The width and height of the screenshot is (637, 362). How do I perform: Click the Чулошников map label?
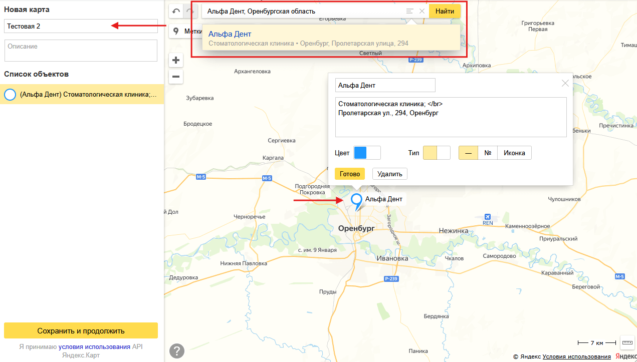click(x=564, y=199)
